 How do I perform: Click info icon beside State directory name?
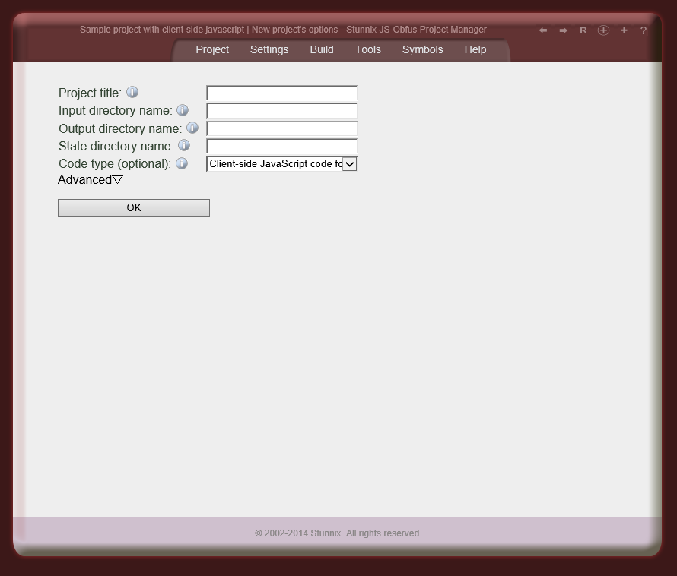coord(184,145)
